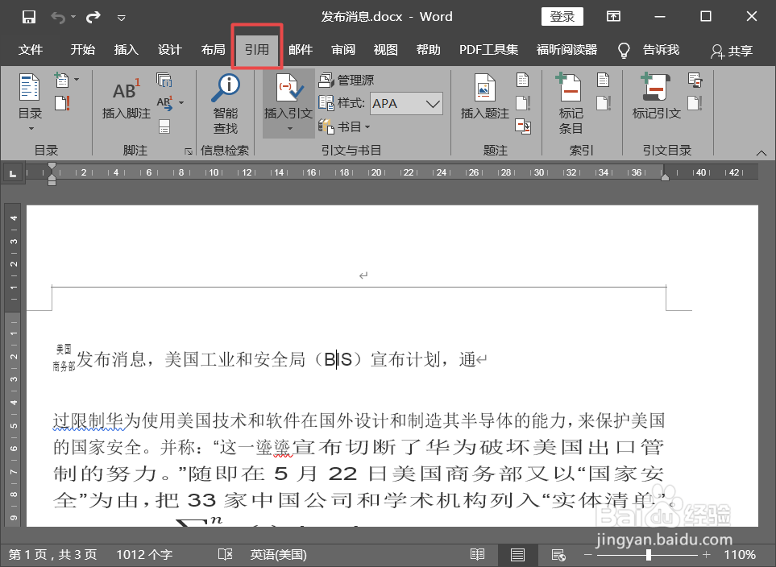Switch to the 设计 tab

tap(170, 50)
